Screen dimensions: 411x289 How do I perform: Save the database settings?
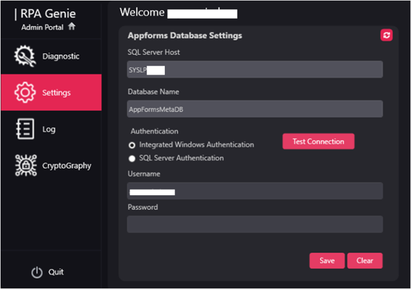(327, 261)
